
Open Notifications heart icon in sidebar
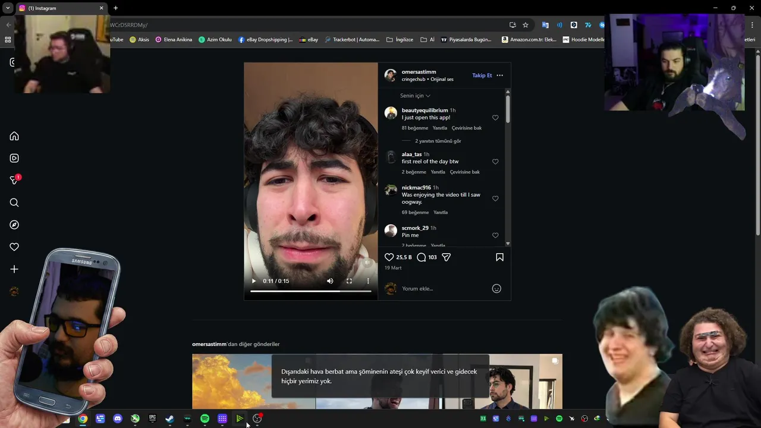pyautogui.click(x=14, y=247)
